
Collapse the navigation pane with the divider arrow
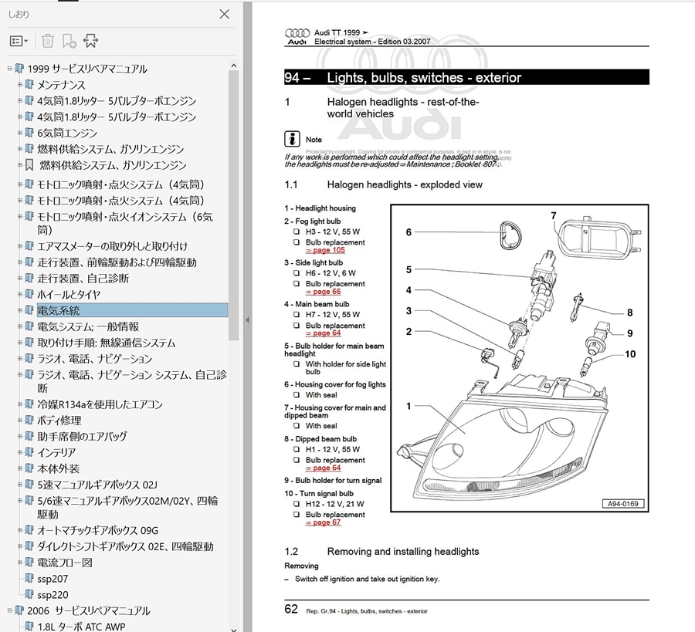(x=247, y=319)
